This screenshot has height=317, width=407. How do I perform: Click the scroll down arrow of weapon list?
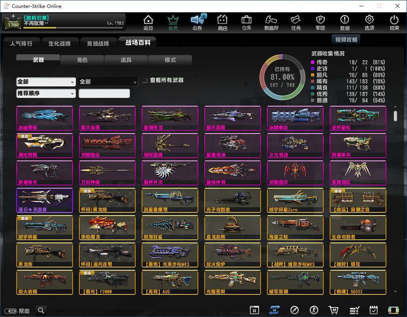(395, 292)
